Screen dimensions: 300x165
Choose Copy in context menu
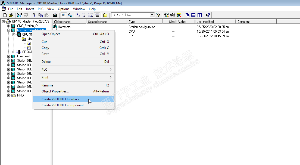click(x=73, y=48)
